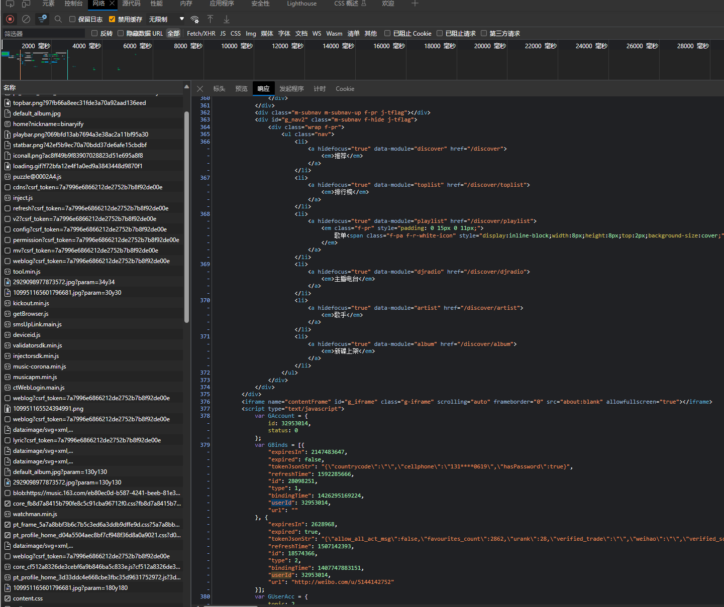Click inside the 筛选器 filter field
724x607 pixels.
[x=43, y=33]
